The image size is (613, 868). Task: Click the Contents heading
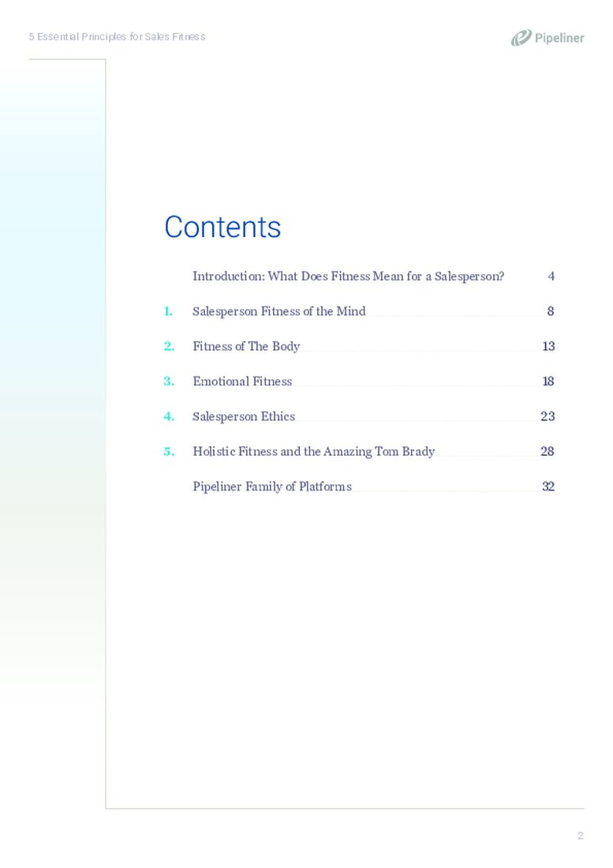point(222,227)
